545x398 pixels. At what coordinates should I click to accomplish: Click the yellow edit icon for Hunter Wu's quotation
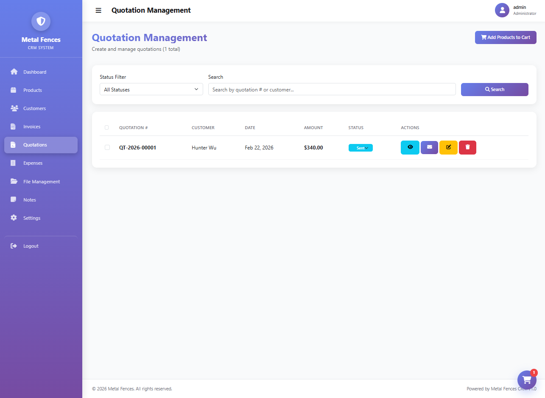448,147
